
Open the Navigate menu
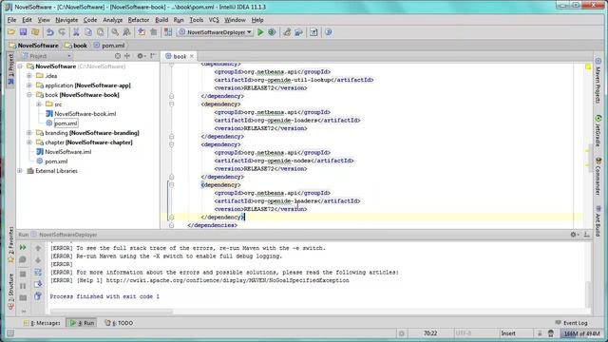66,20
